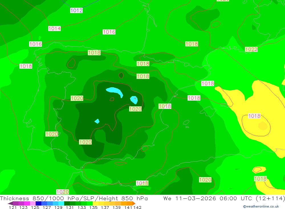Screen dimensions: 285x209
Task: Select the bright yellow legend swatch
Action: [x=95, y=203]
